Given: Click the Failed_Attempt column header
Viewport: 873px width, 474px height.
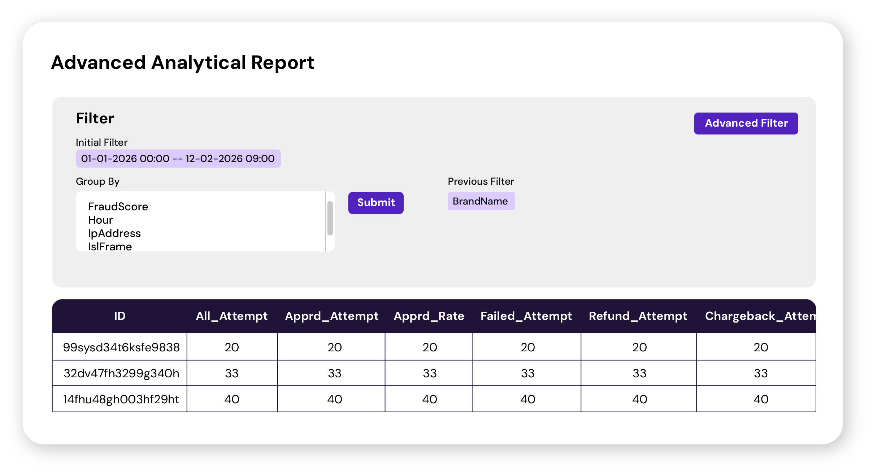Looking at the screenshot, I should [526, 316].
